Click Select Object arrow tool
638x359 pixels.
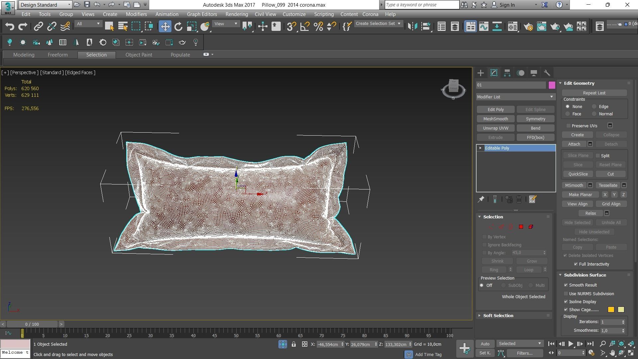(109, 27)
